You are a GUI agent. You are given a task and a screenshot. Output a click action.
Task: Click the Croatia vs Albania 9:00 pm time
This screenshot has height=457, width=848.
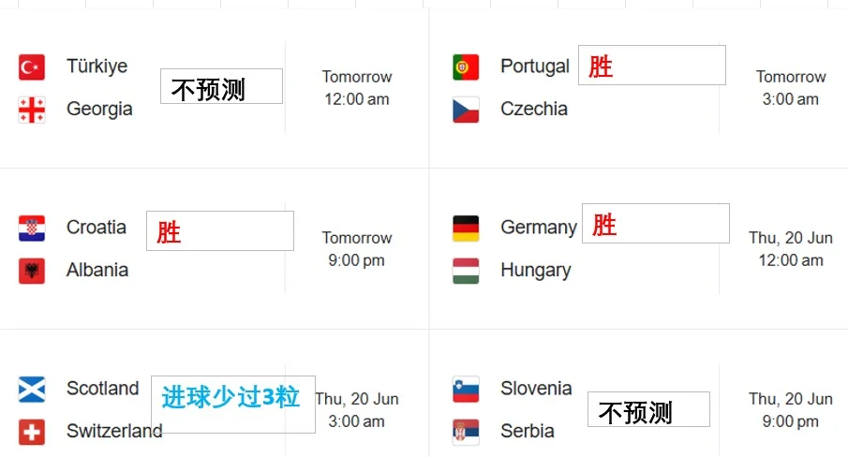point(356,260)
